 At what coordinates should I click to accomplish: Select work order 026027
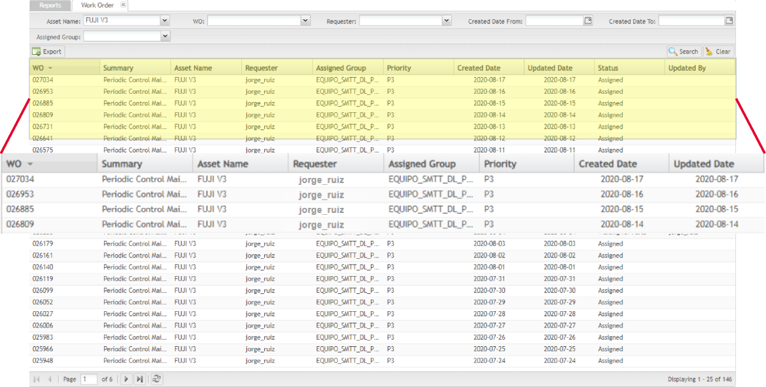tap(382, 314)
